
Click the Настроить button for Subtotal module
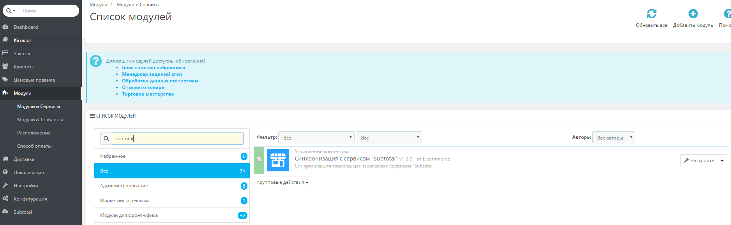(x=699, y=160)
